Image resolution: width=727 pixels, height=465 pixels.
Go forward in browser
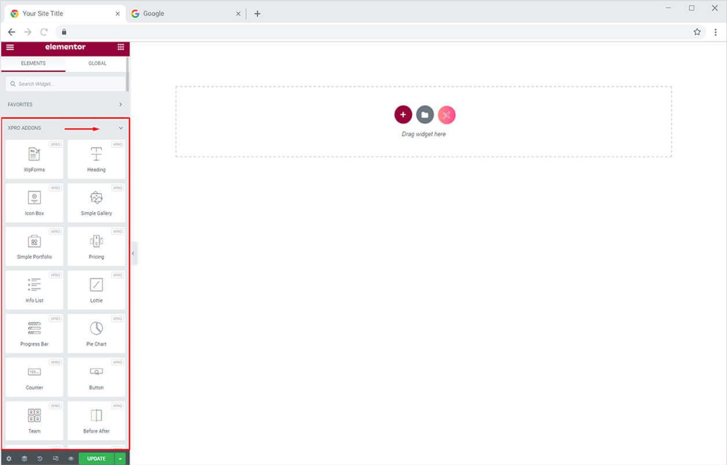[x=28, y=32]
